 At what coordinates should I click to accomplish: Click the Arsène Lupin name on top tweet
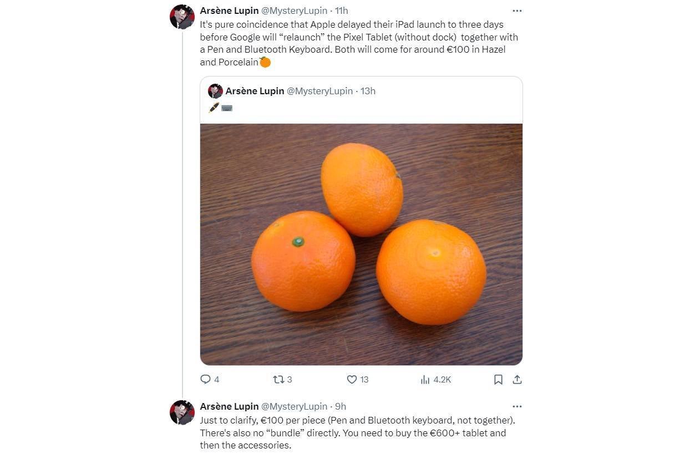coord(229,11)
